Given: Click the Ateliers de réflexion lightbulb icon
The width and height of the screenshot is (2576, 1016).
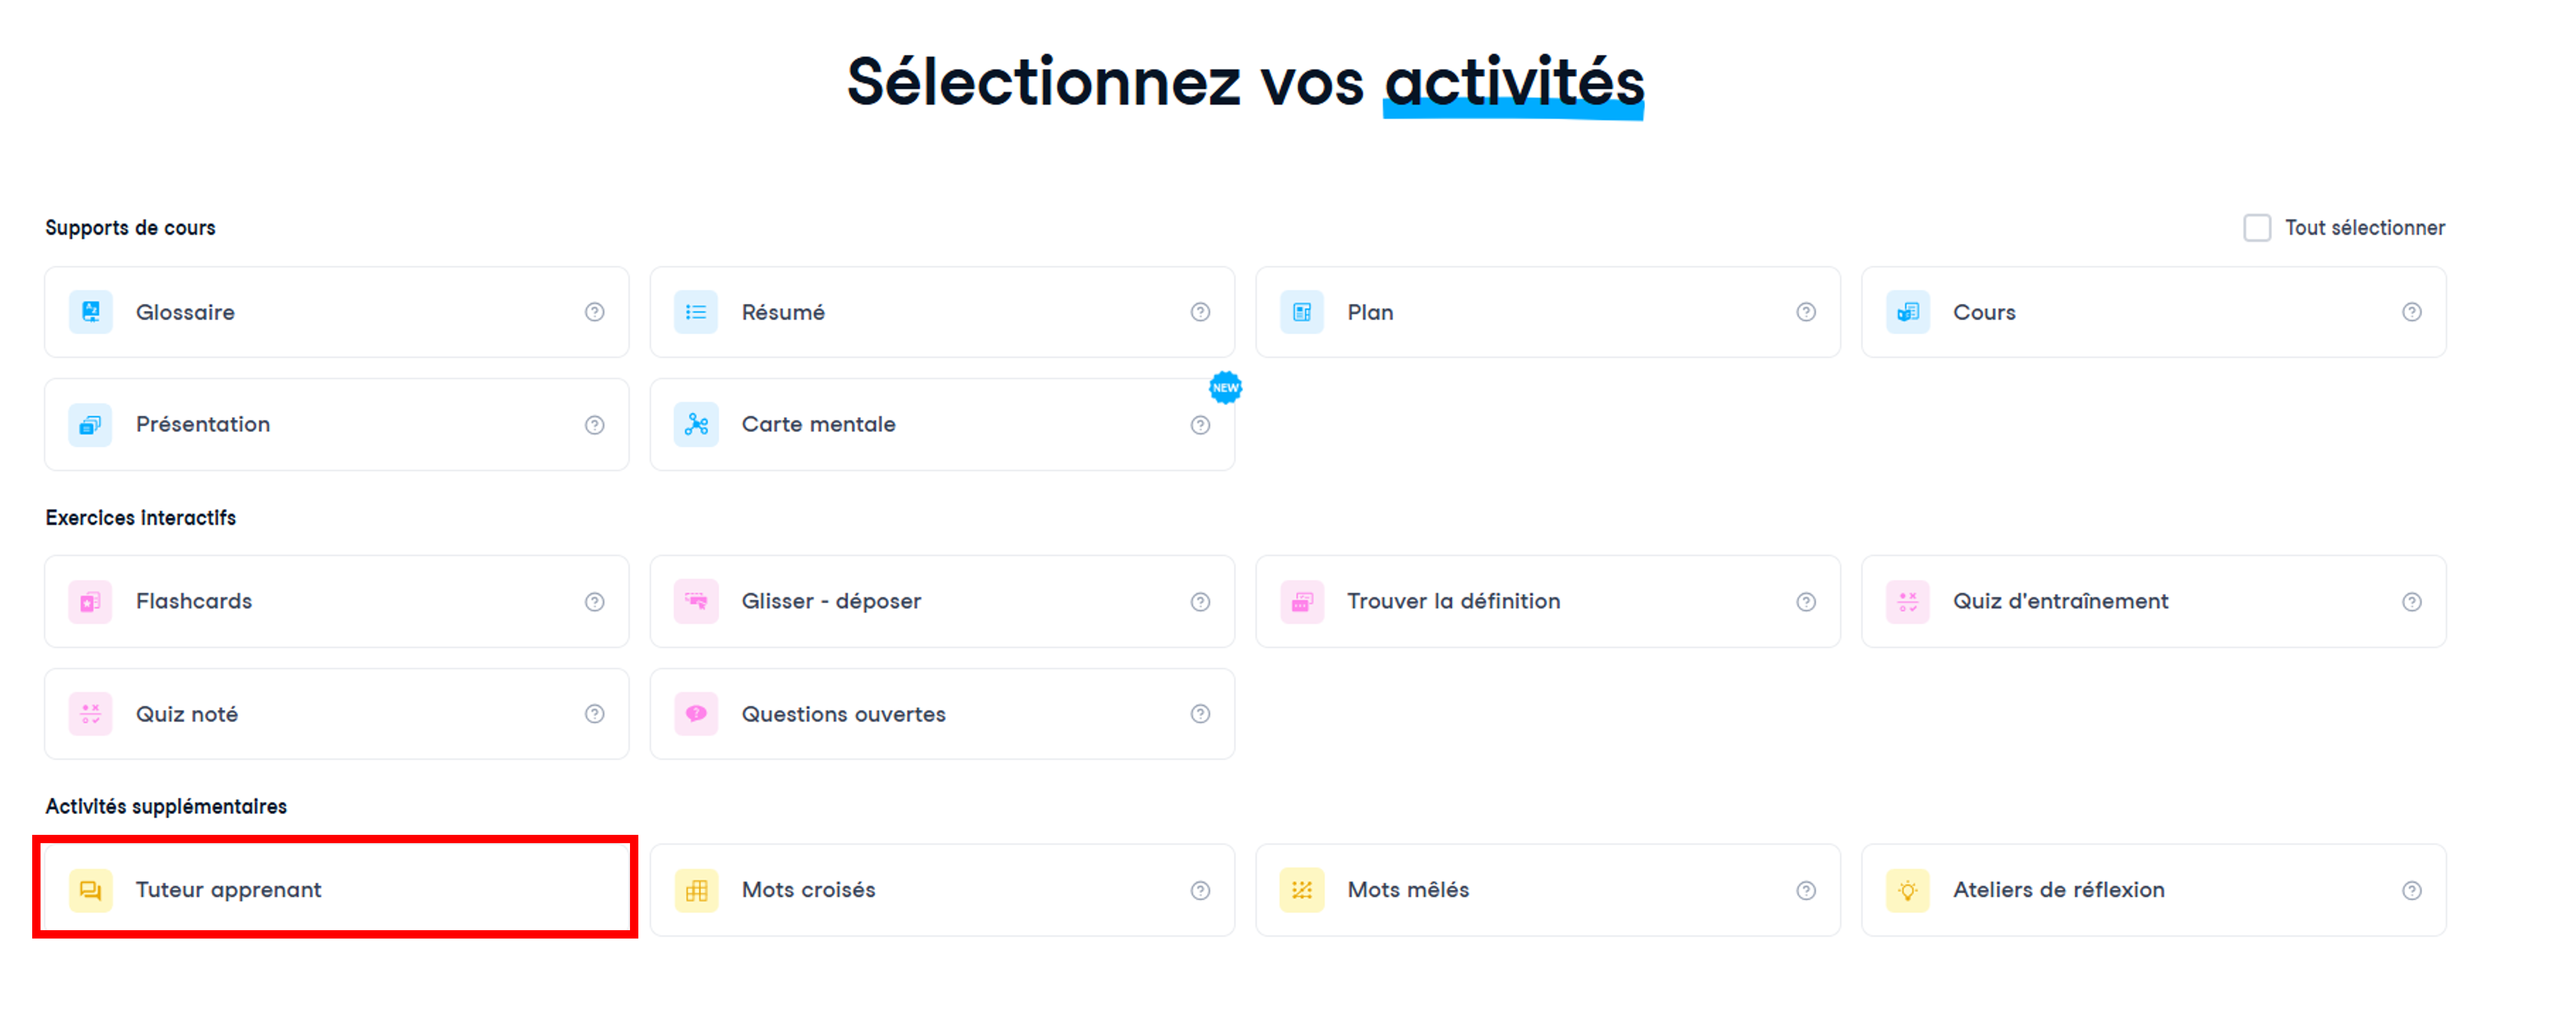Looking at the screenshot, I should click(x=1907, y=891).
